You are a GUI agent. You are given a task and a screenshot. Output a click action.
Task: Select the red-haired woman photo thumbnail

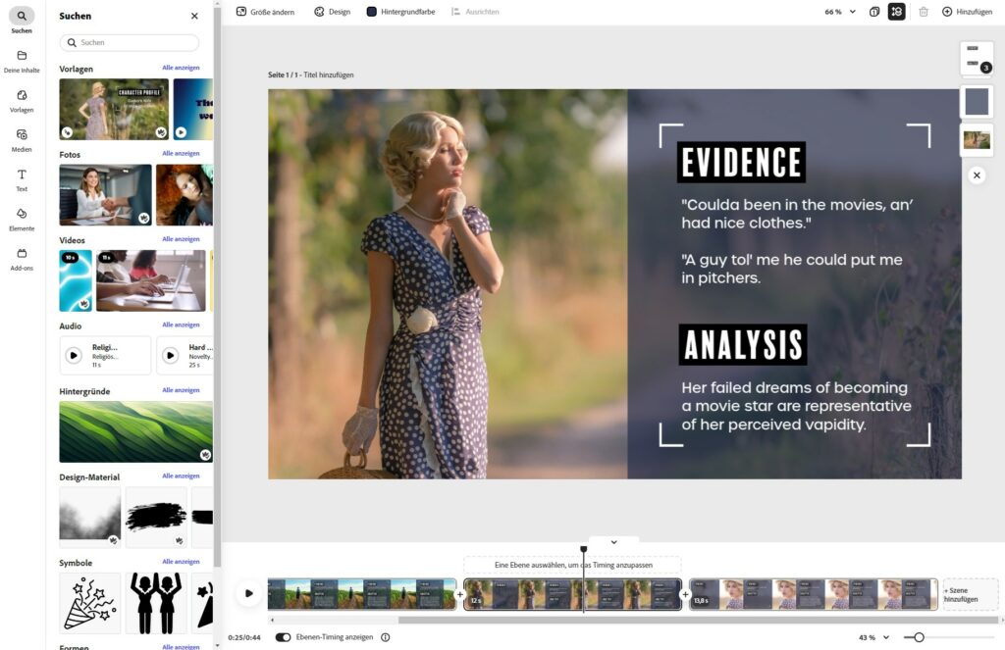[x=184, y=195]
